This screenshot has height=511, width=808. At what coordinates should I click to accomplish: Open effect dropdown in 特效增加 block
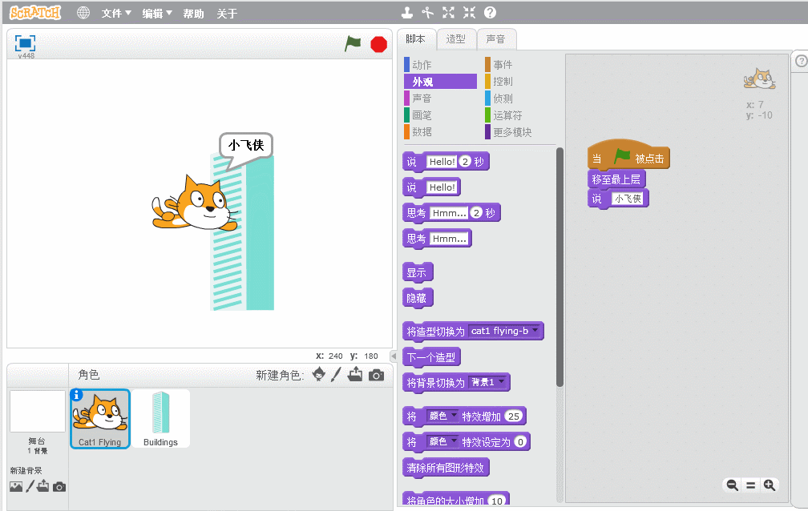click(442, 416)
